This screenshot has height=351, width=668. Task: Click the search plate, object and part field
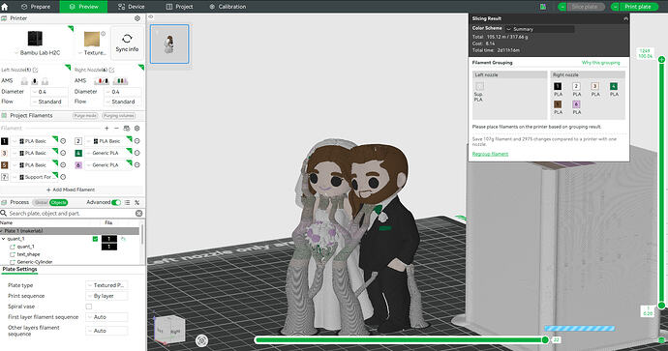71,213
